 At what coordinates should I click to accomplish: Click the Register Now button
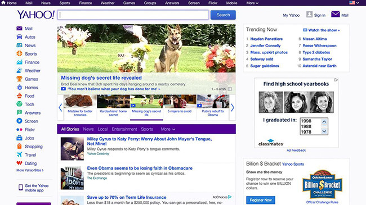click(x=261, y=200)
